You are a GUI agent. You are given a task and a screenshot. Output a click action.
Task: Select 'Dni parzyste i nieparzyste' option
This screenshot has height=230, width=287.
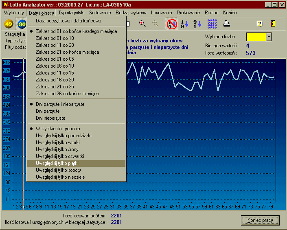tap(76, 104)
